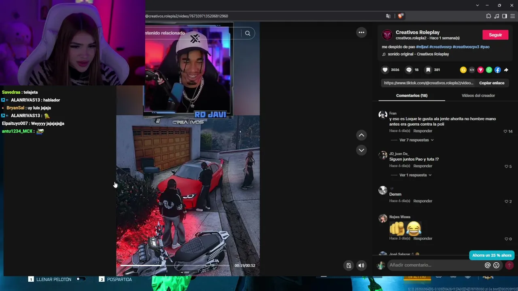Click the Brave Shields icon
This screenshot has height=291, width=518.
400,16
